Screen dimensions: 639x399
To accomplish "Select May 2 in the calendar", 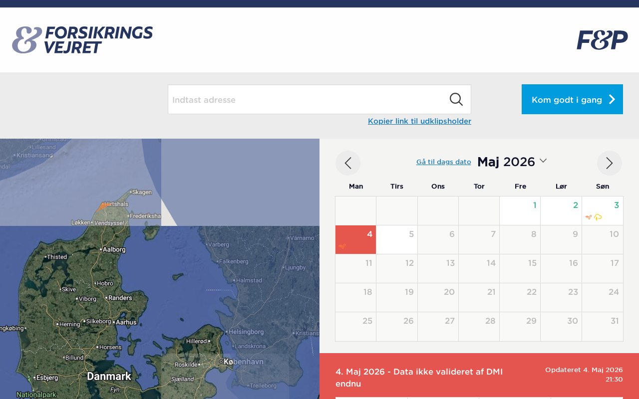I will pyautogui.click(x=561, y=210).
